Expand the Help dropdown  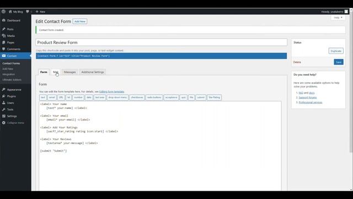338,18
